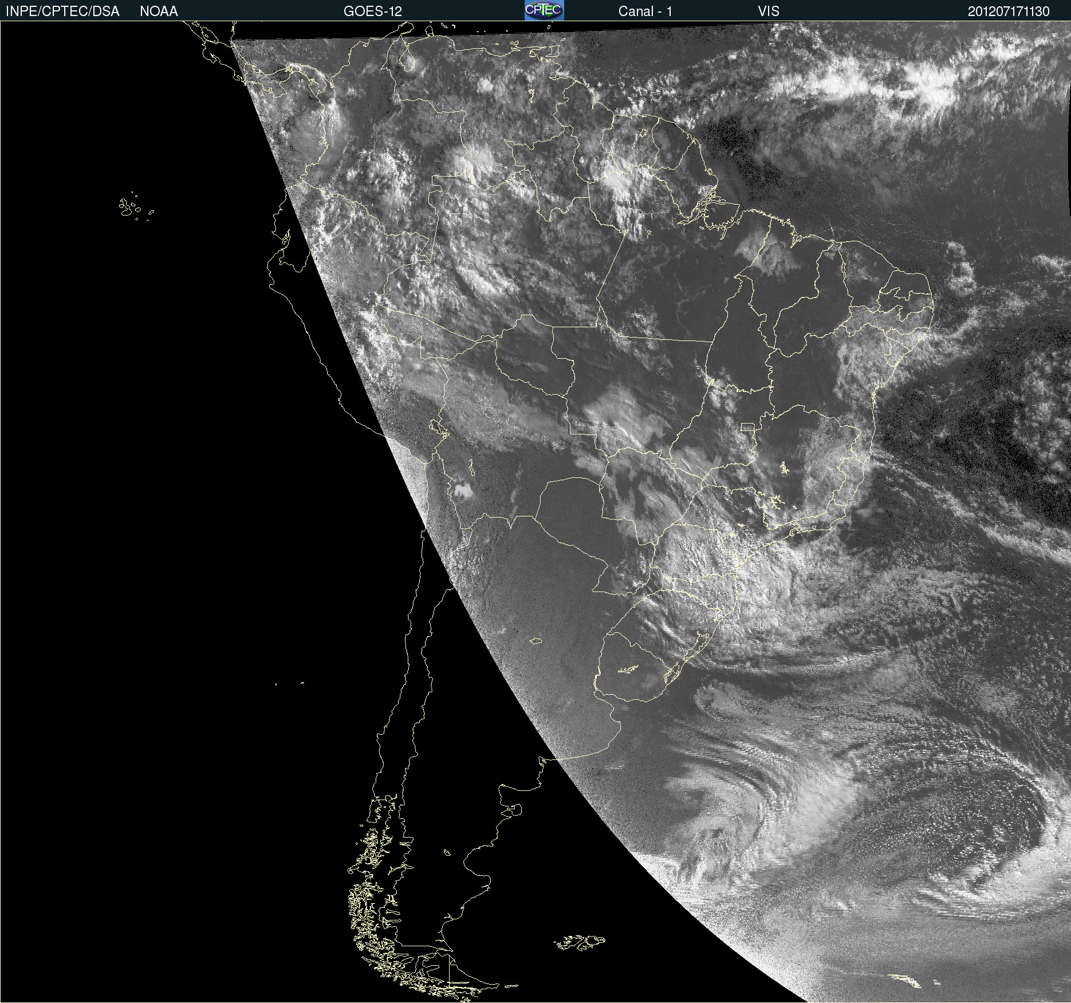
Task: Click the INPE/CPTEC/DSA header text
Action: point(62,11)
